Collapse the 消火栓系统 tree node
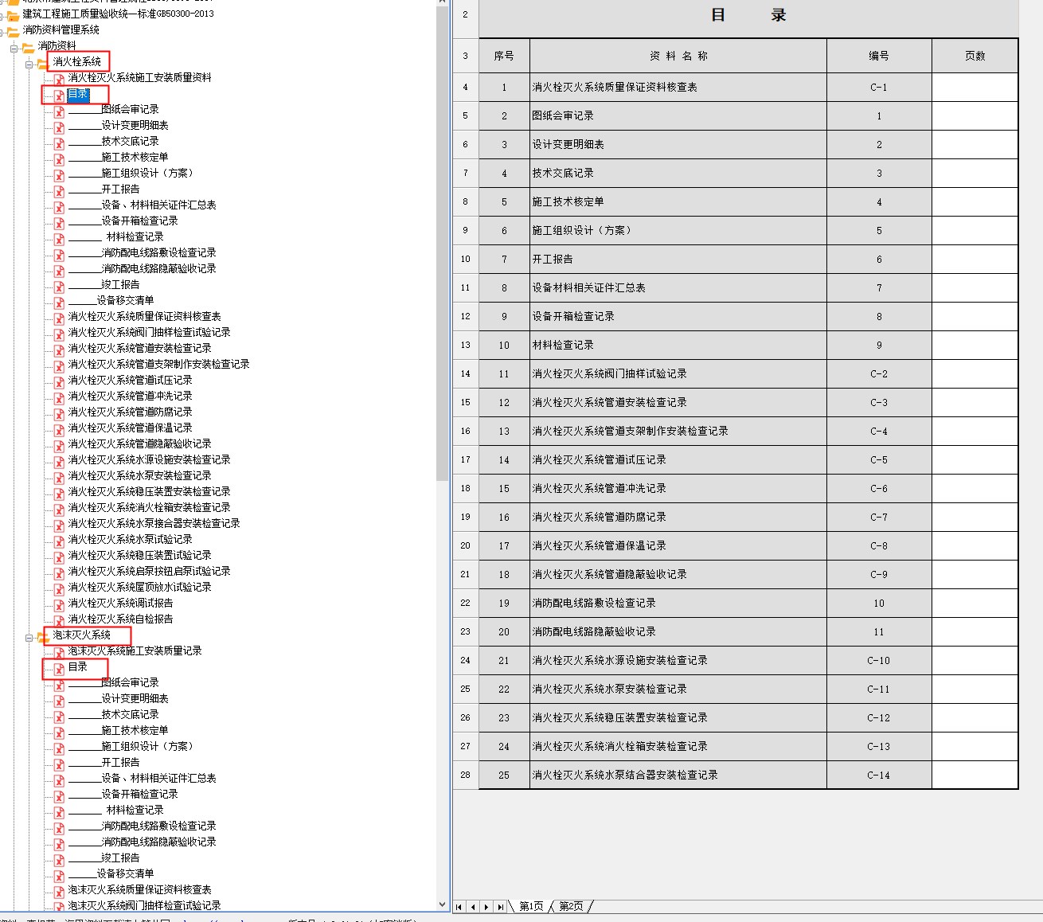 pyautogui.click(x=29, y=64)
